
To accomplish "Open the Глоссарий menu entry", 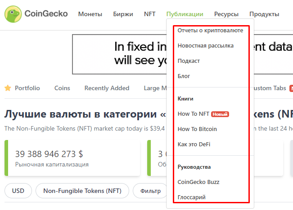I will pos(192,197).
